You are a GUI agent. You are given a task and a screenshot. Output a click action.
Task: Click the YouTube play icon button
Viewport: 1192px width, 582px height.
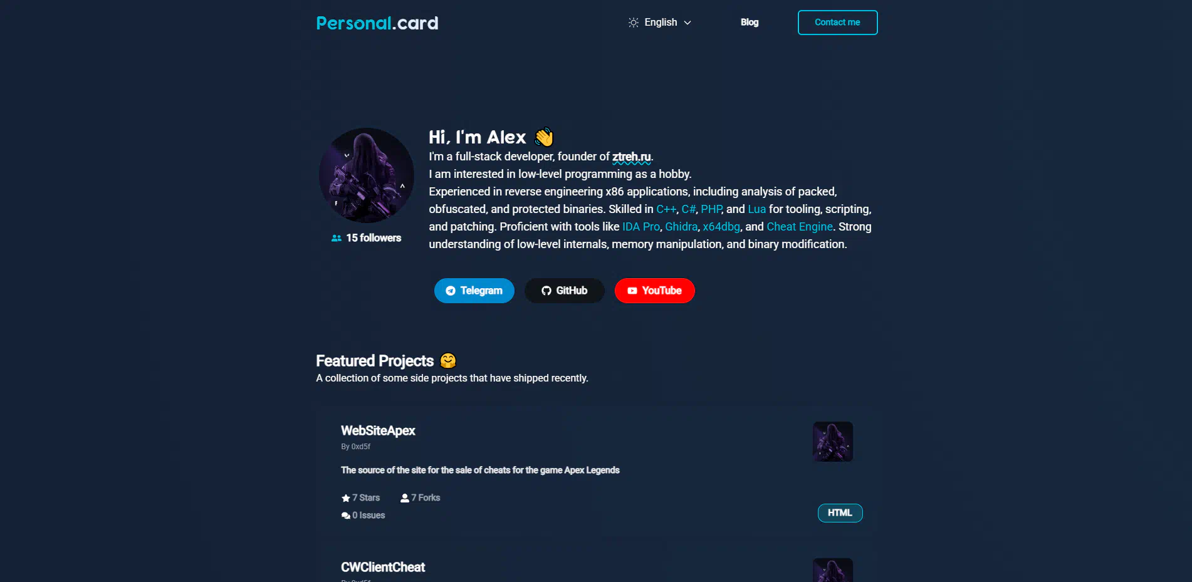tap(632, 291)
